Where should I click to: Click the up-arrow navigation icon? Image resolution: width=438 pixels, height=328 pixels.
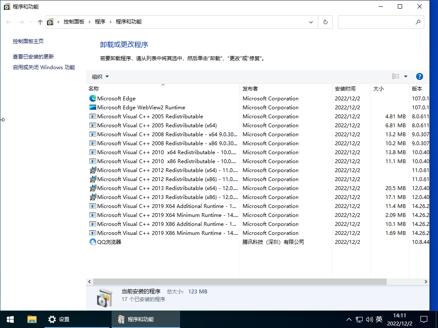(x=40, y=22)
